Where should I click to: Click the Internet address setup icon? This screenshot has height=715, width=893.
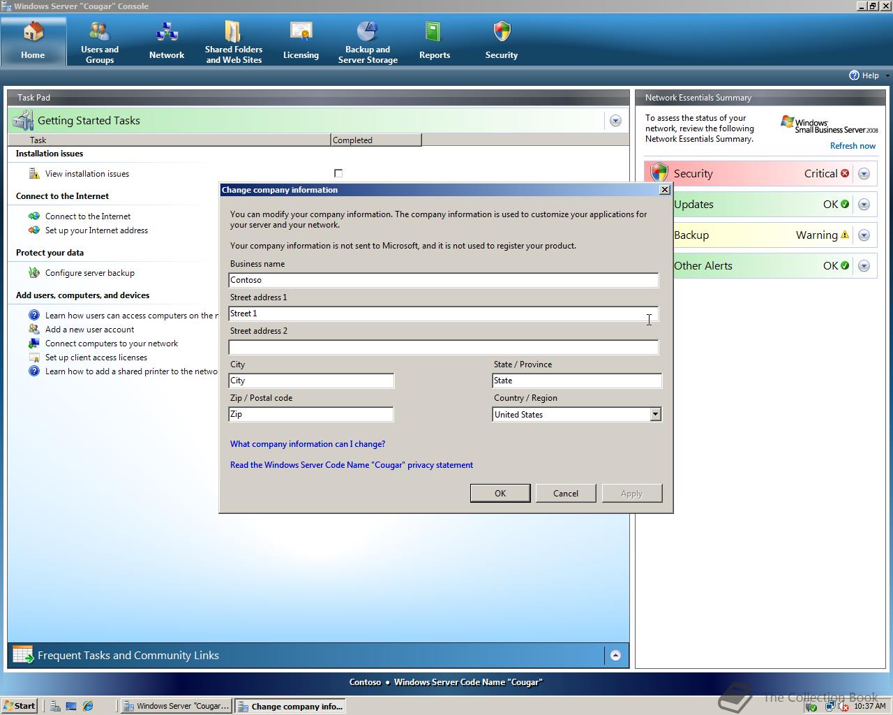coord(34,230)
